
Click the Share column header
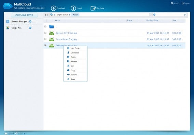pos(129,20)
